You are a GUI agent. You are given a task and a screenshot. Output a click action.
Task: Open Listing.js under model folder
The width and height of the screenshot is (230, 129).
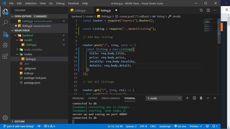click(31, 45)
